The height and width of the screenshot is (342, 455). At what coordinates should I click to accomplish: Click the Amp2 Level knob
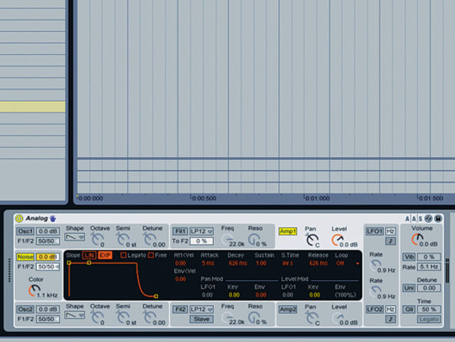pyautogui.click(x=337, y=319)
